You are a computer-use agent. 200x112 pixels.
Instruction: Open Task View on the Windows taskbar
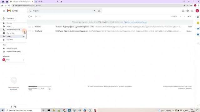[x=43, y=110]
